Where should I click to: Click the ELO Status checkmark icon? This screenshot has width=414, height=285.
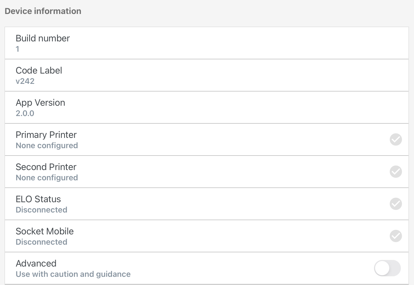tap(396, 204)
